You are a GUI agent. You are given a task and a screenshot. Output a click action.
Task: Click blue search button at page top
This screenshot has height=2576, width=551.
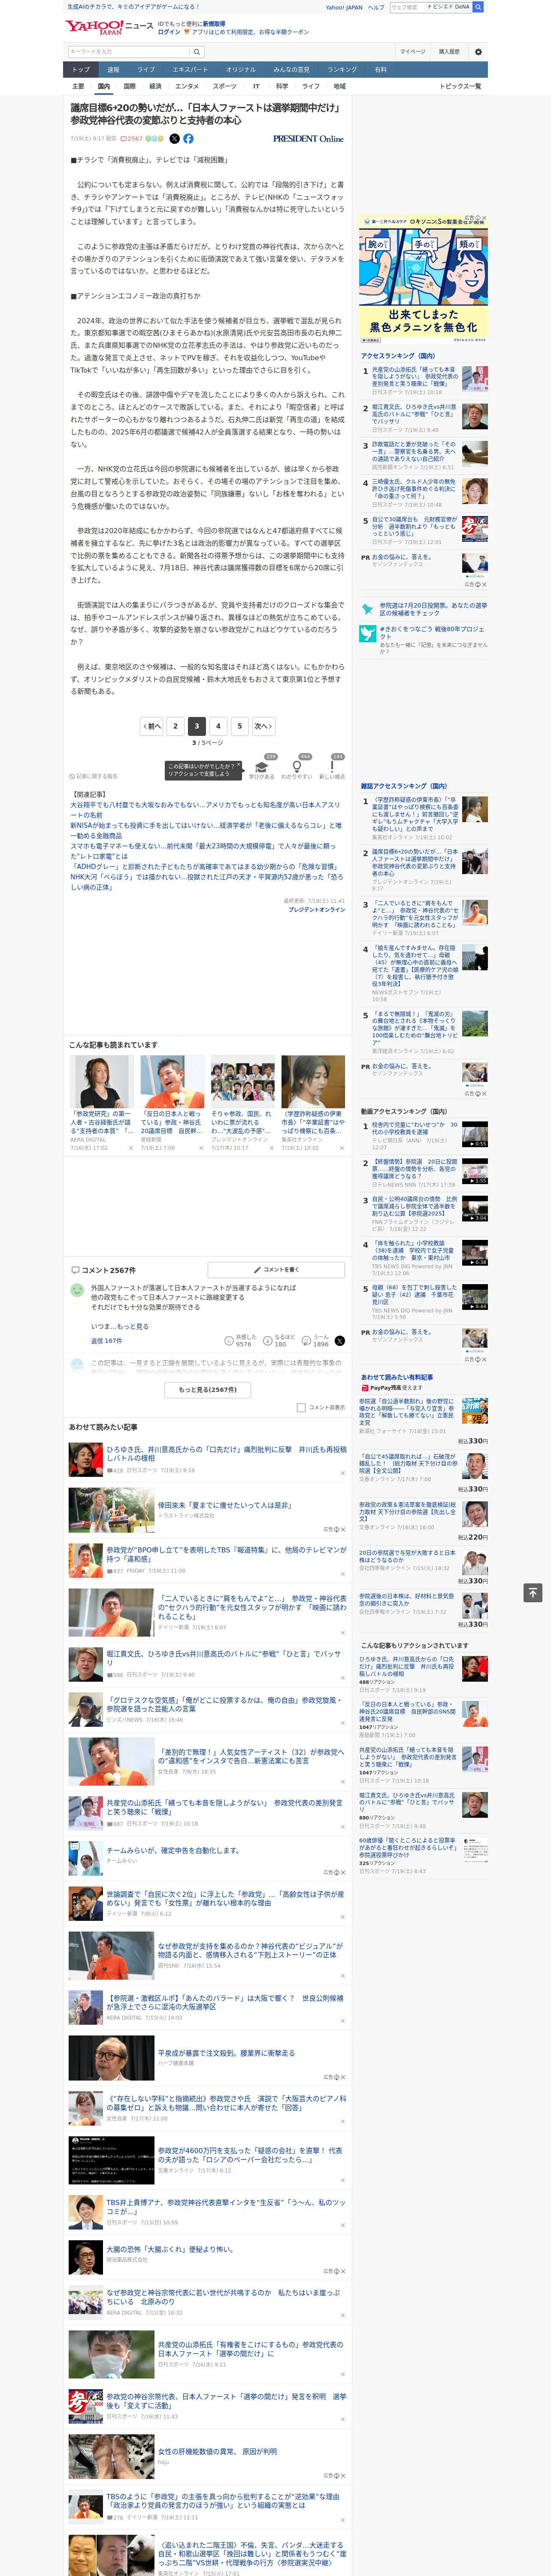(478, 7)
